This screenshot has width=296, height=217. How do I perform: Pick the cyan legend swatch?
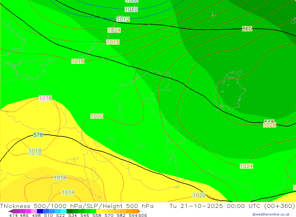click(64, 211)
